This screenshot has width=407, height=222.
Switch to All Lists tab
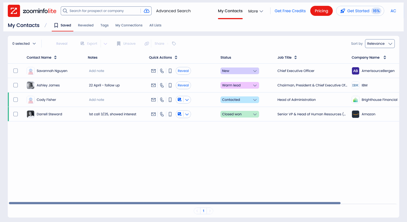[155, 25]
